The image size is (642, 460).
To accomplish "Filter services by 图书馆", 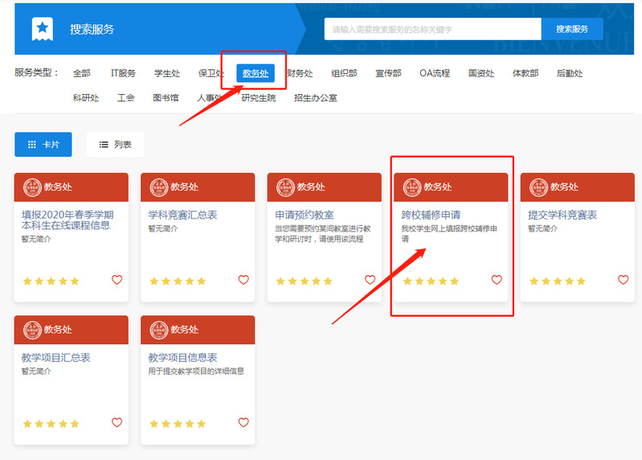I will 166,98.
